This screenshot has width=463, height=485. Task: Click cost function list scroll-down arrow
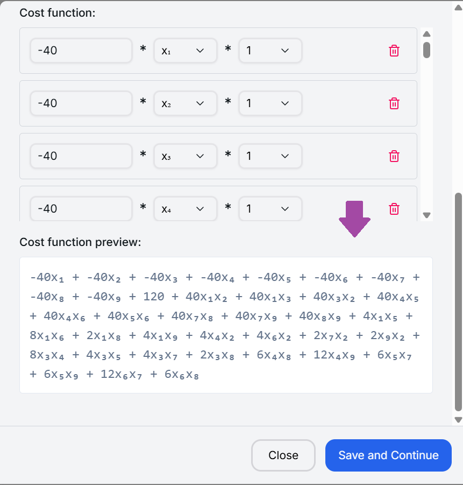click(x=426, y=215)
